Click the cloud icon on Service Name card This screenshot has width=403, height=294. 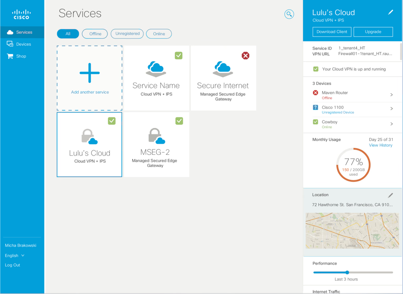(x=156, y=69)
